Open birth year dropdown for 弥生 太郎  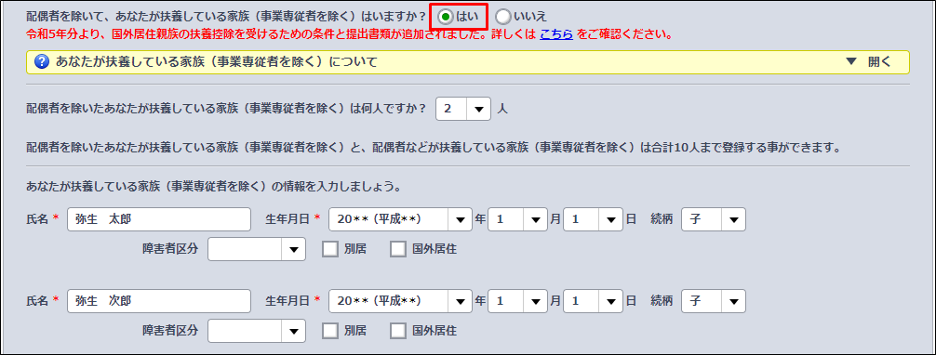pos(401,219)
